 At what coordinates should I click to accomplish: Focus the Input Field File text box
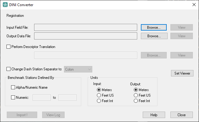(x=86, y=28)
